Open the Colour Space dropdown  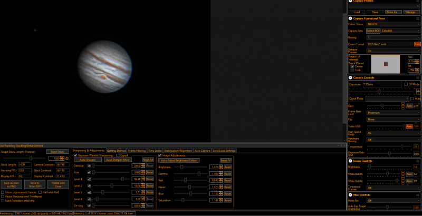click(393, 24)
